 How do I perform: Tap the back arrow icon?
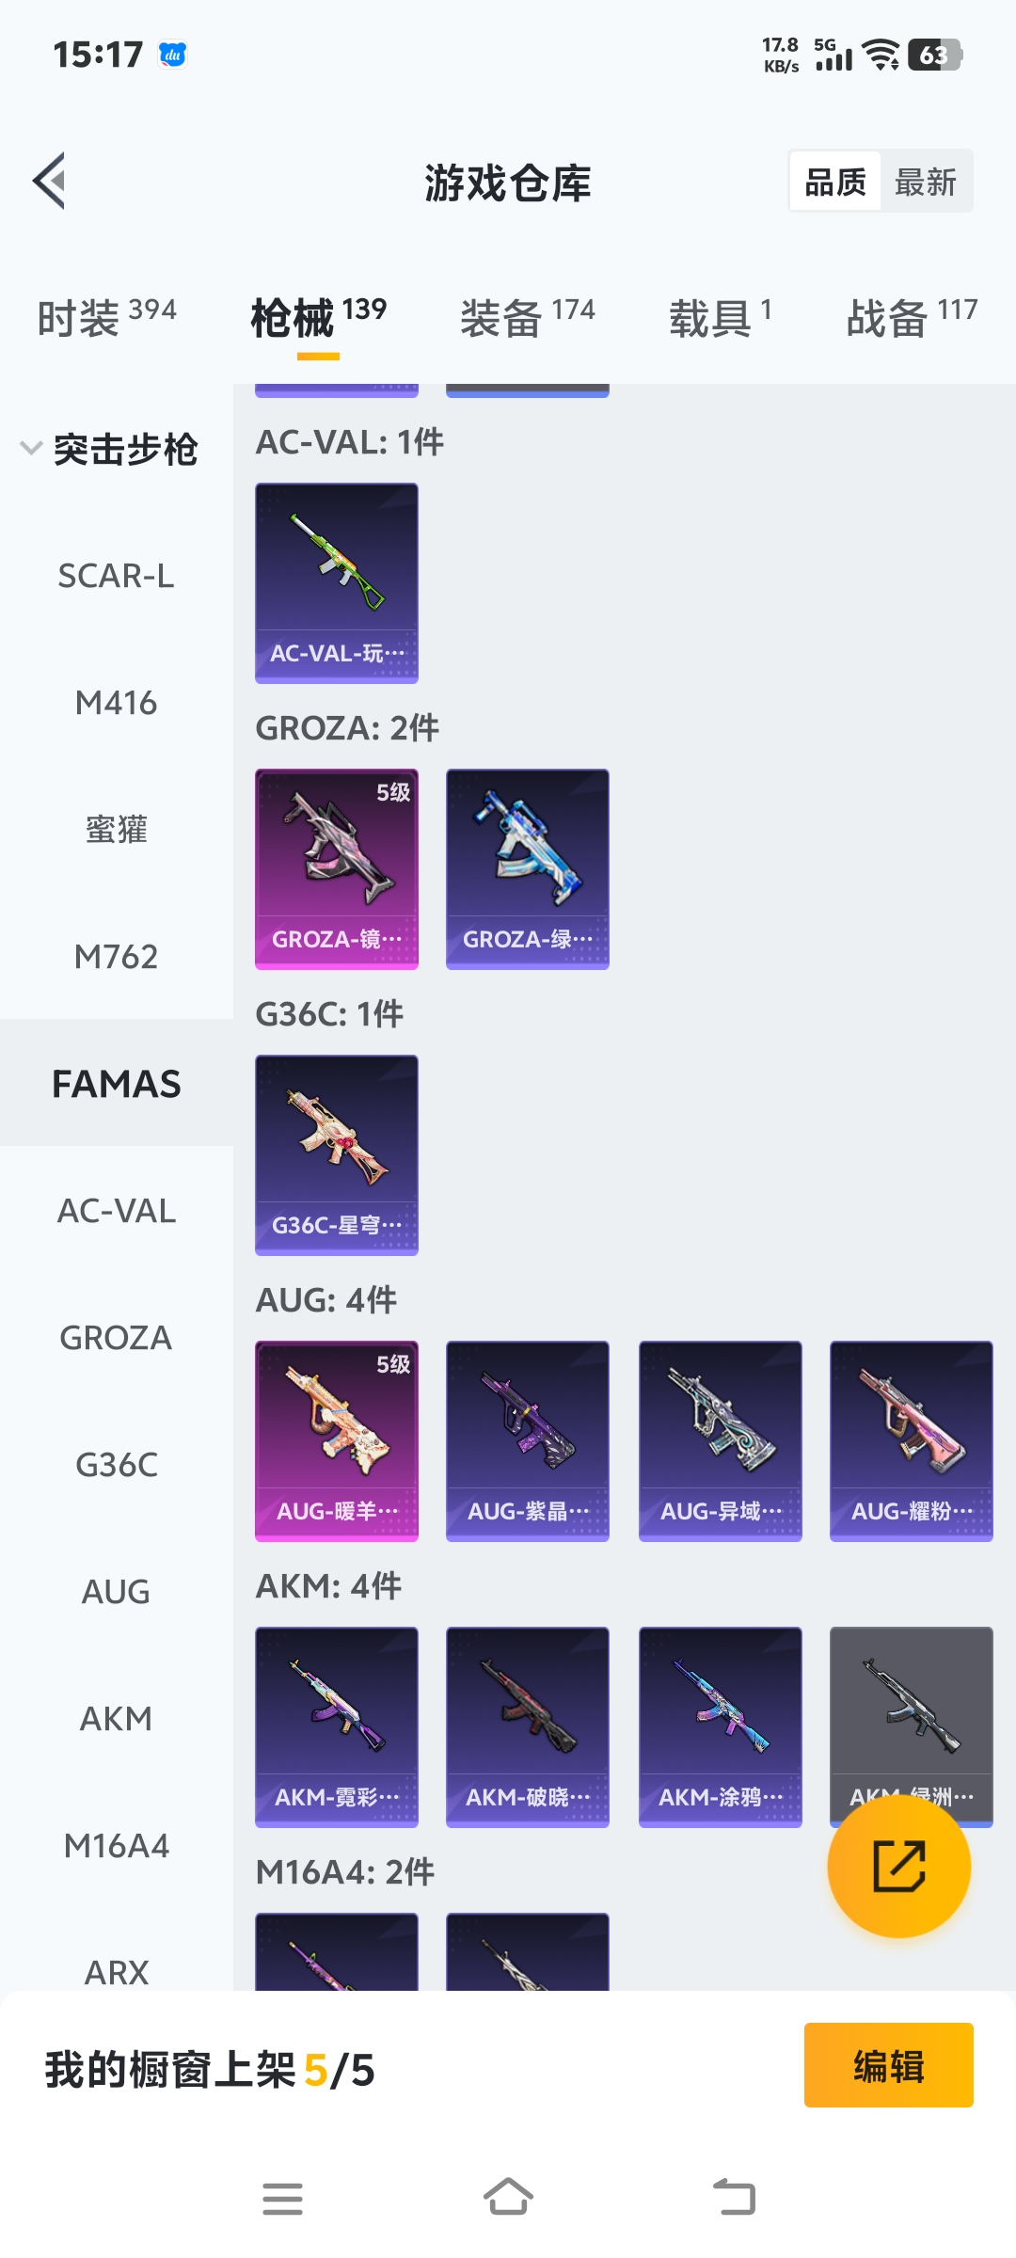(x=49, y=181)
